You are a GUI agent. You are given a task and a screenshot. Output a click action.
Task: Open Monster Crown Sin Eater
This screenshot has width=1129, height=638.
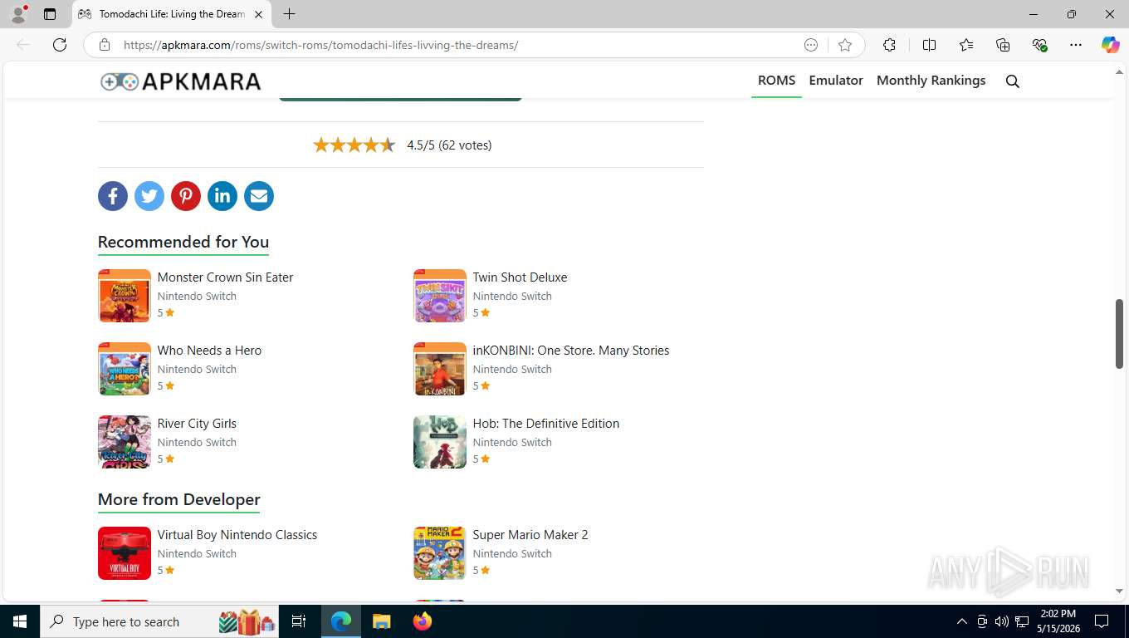(x=225, y=277)
